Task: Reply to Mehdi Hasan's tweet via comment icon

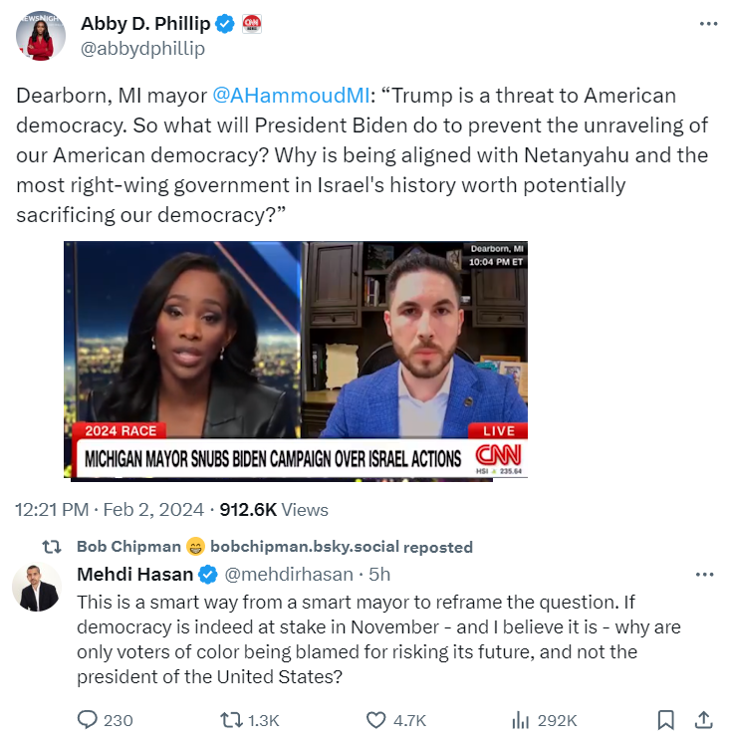Action: (88, 720)
